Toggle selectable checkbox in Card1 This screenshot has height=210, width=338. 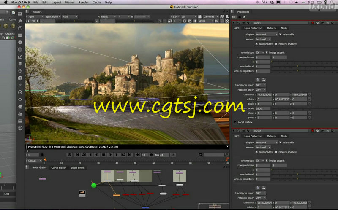[281, 35]
